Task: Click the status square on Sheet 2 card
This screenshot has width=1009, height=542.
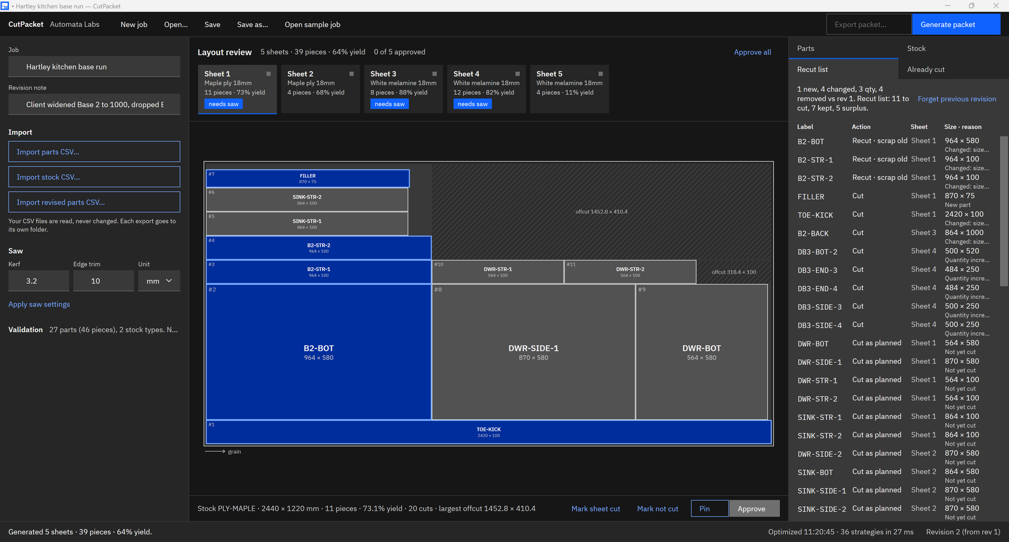Action: (352, 74)
